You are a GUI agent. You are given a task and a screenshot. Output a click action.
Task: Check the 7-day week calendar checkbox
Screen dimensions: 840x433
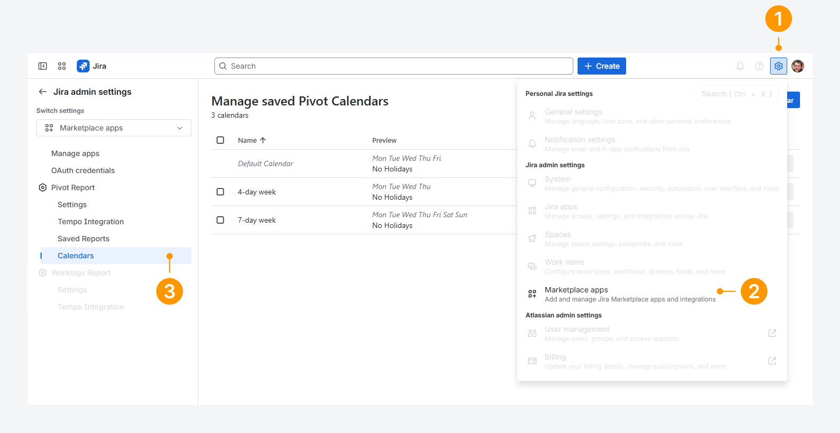220,220
